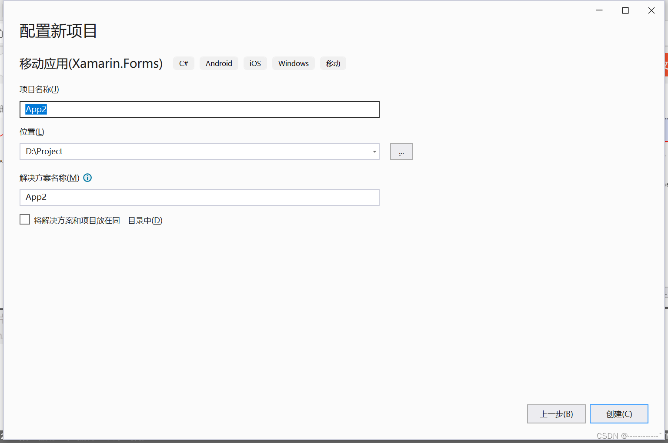Close the configure project dialog
The image size is (668, 443).
click(651, 10)
